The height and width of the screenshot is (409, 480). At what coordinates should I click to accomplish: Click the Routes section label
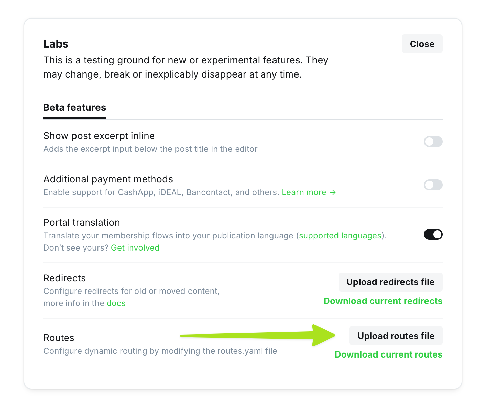tap(59, 338)
